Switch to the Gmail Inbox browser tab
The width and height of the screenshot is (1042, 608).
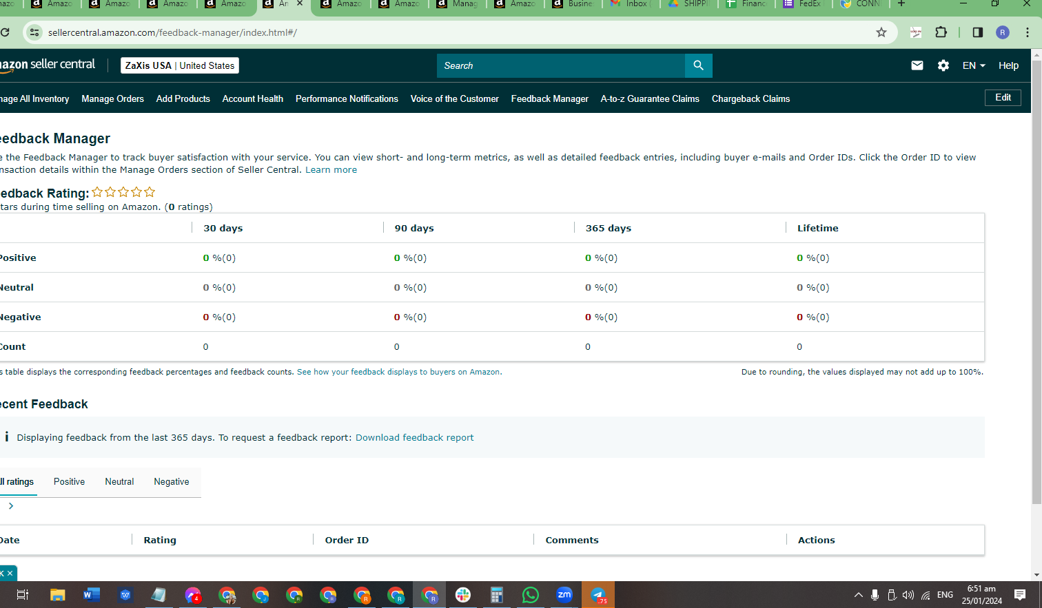631,4
